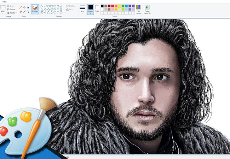230x159 pixels.
Task: Choose the Left arrow shape
Action: click(x=58, y=10)
